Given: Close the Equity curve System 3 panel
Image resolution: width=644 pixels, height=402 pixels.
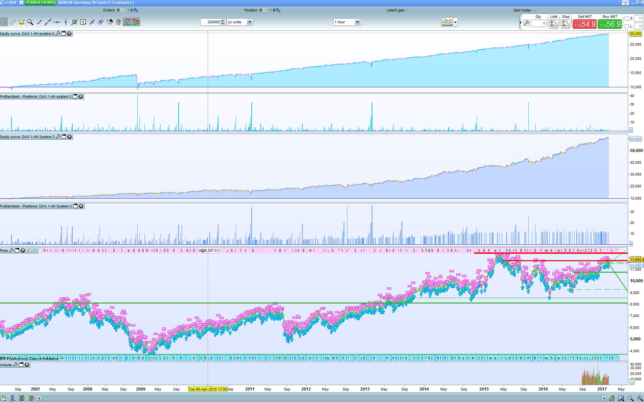Looking at the screenshot, I should 69,137.
